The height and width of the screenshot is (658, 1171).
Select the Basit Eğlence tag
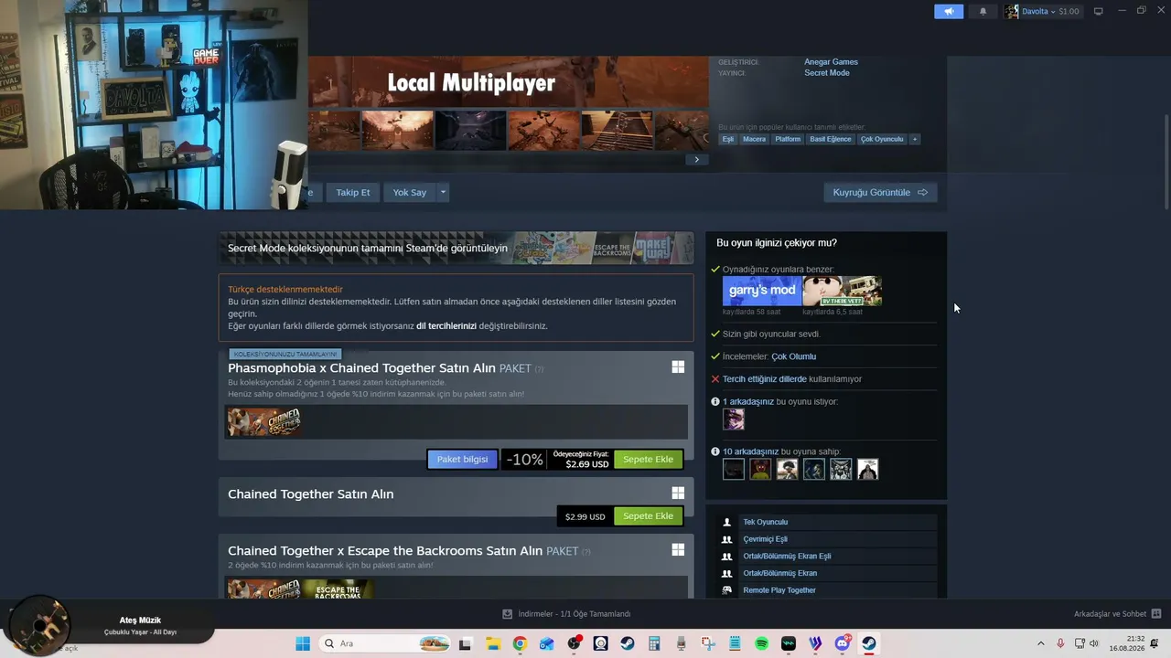point(831,139)
